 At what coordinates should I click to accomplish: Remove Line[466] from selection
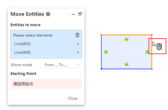tap(78, 52)
